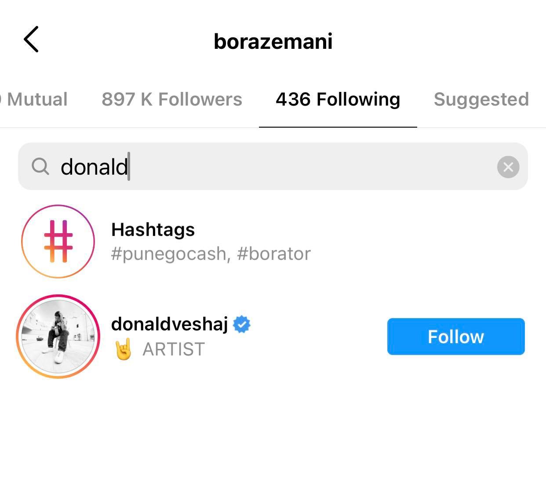Click the magnifying glass search icon
546x498 pixels.
point(40,167)
